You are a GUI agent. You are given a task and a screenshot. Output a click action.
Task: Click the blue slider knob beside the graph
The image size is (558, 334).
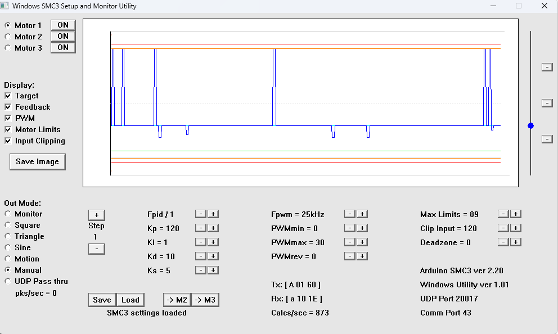click(x=530, y=125)
